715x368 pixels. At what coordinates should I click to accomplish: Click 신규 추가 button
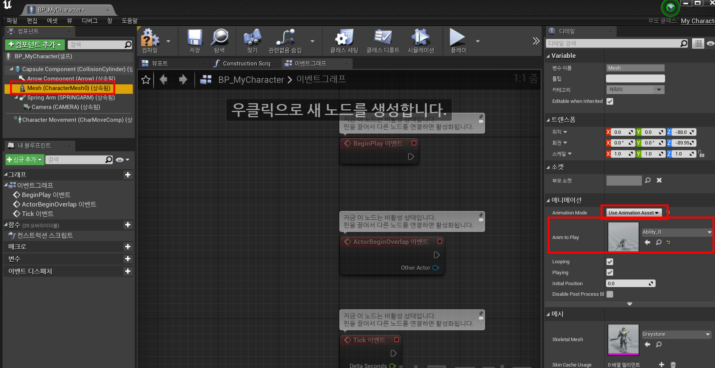tap(24, 160)
